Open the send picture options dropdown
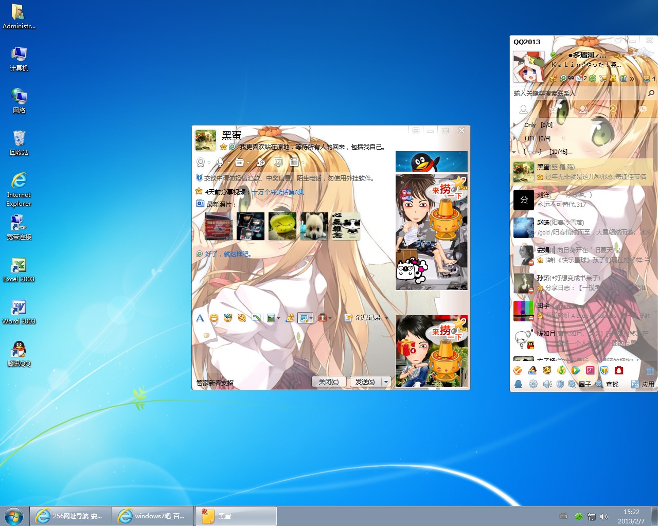The width and height of the screenshot is (658, 526). pos(278,318)
